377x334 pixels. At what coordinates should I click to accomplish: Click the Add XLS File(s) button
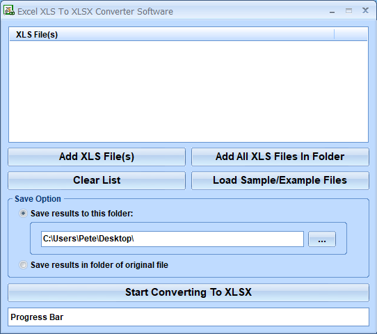(97, 157)
